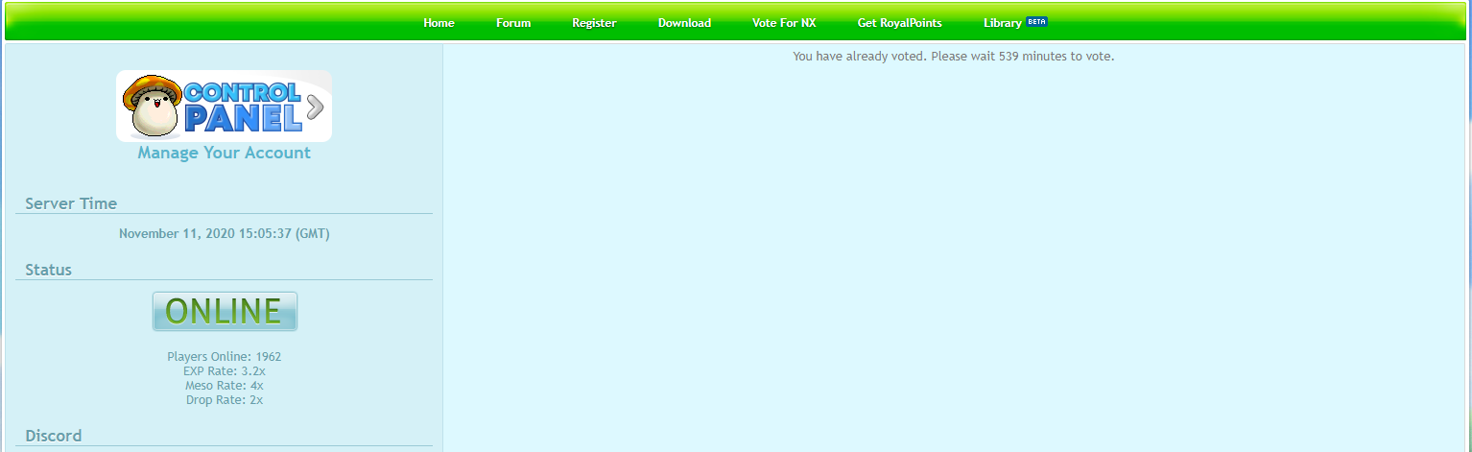This screenshot has width=1472, height=452.
Task: Click the November 11, 2020 server timestamp
Action: click(x=224, y=233)
